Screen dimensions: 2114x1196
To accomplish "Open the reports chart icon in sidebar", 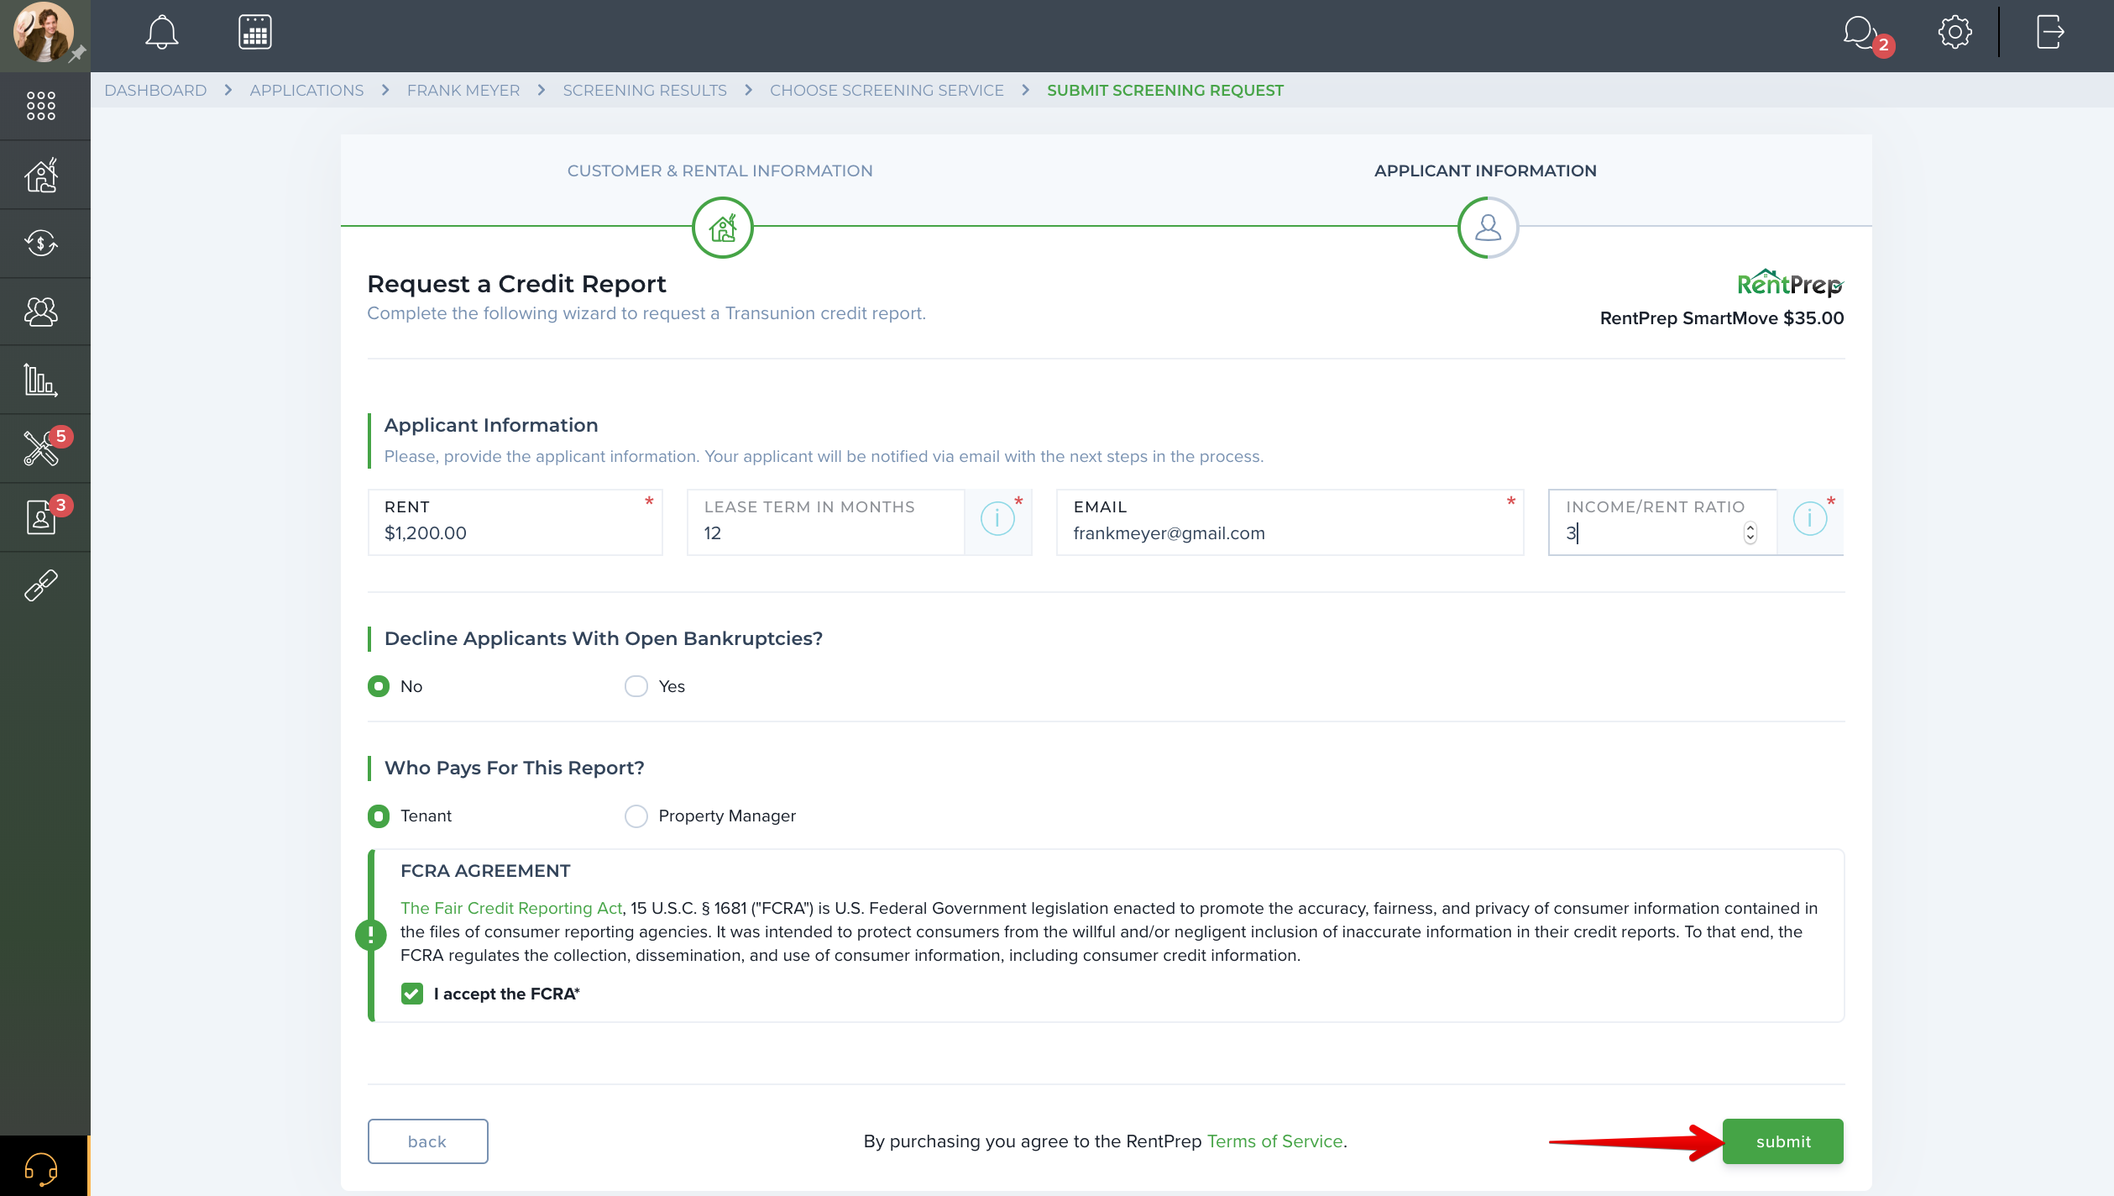I will point(41,380).
